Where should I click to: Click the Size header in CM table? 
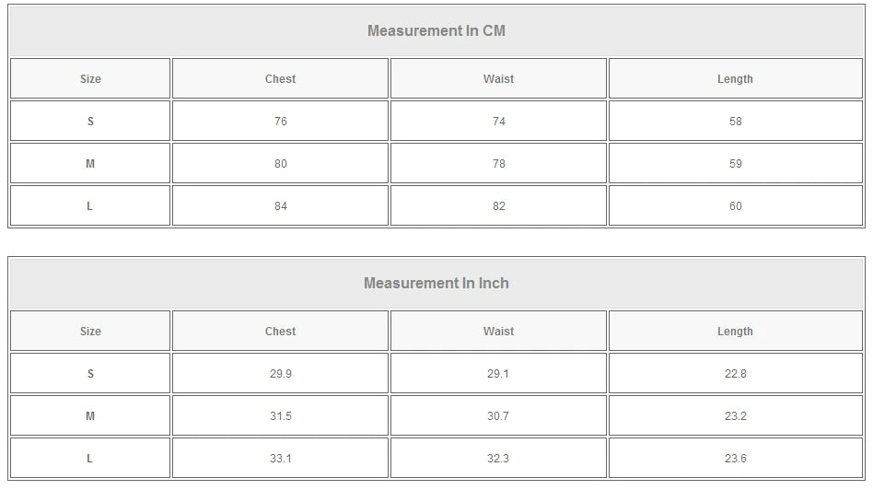pyautogui.click(x=90, y=79)
